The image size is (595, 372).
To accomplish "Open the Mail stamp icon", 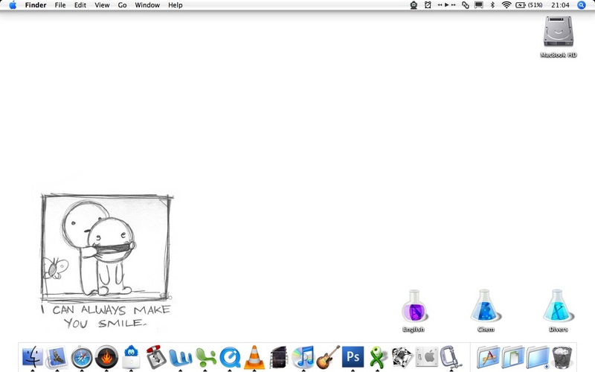I will (x=57, y=357).
